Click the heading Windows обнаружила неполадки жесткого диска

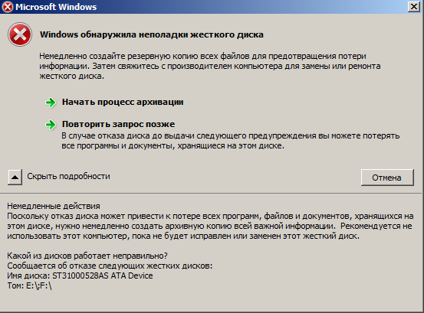tap(152, 34)
